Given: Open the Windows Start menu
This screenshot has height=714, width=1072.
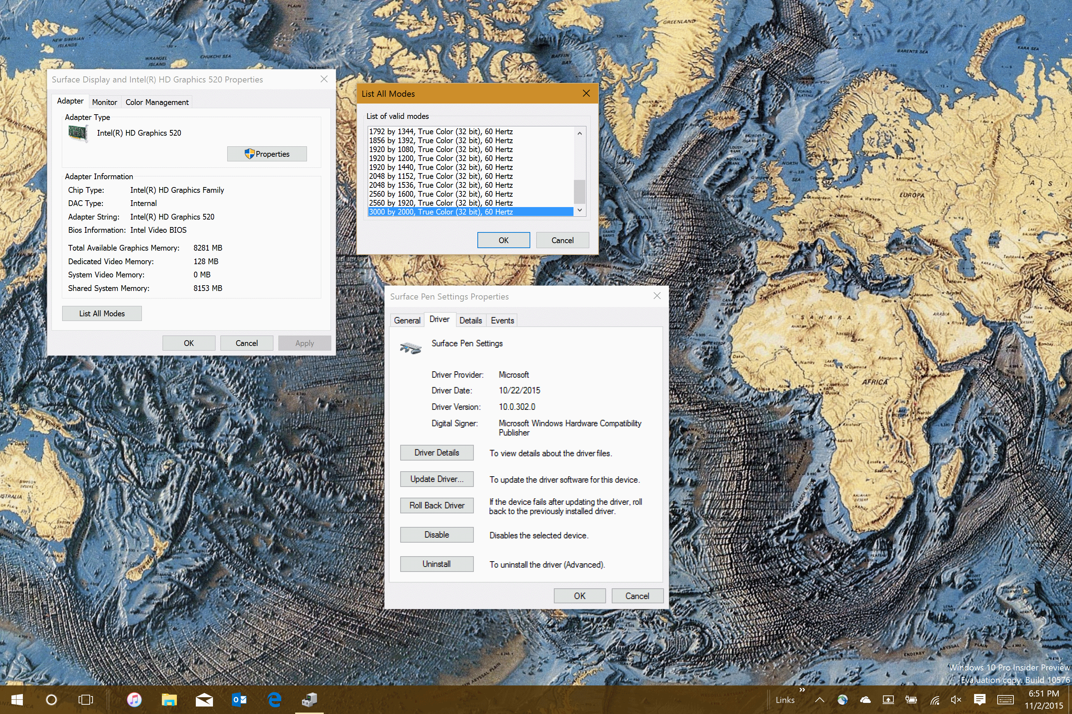Looking at the screenshot, I should pos(17,699).
